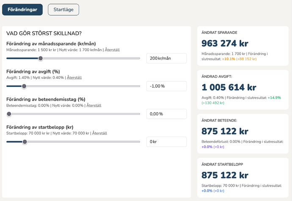This screenshot has width=292, height=201.
Task: Open the Startläge tab
Action: coord(63,9)
